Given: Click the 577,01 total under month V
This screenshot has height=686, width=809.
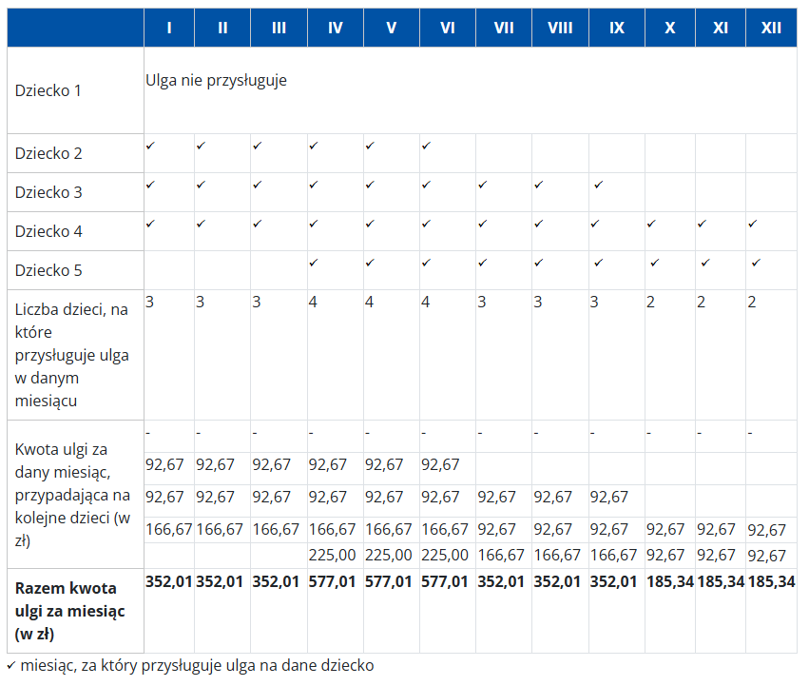Looking at the screenshot, I should coord(391,581).
